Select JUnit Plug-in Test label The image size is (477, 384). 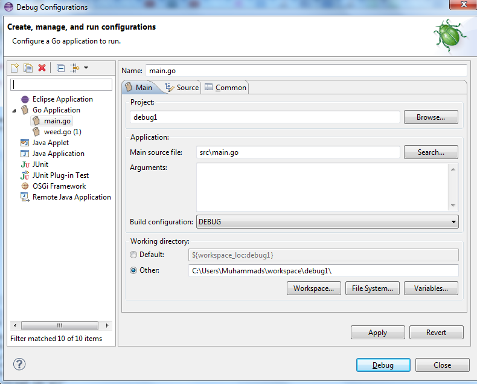[60, 175]
